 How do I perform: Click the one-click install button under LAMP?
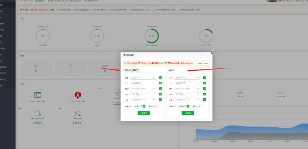click(x=188, y=113)
